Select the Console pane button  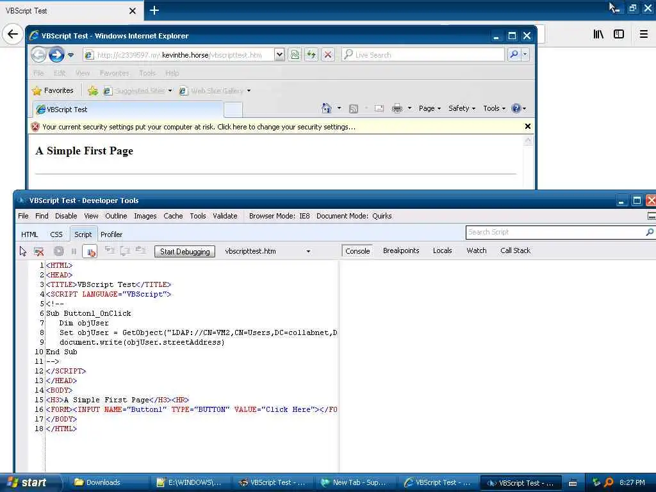point(357,251)
